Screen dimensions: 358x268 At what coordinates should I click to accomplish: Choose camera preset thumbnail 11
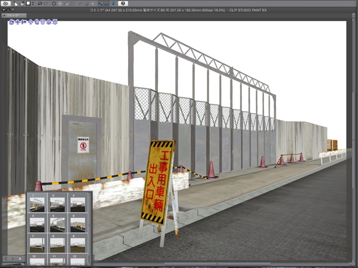(x=58, y=260)
